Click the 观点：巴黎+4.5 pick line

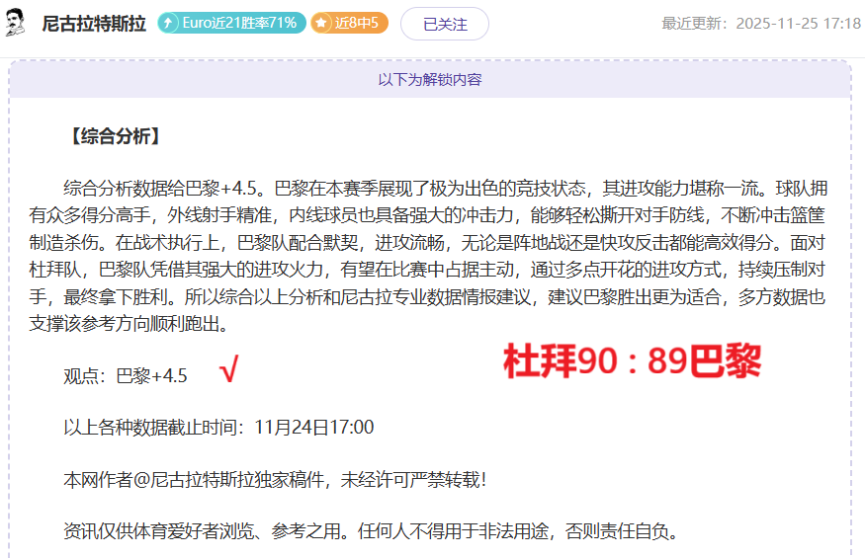coord(126,375)
